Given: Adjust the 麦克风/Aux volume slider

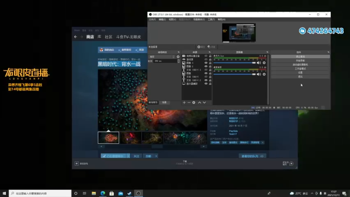Looking at the screenshot, I should tap(234, 63).
